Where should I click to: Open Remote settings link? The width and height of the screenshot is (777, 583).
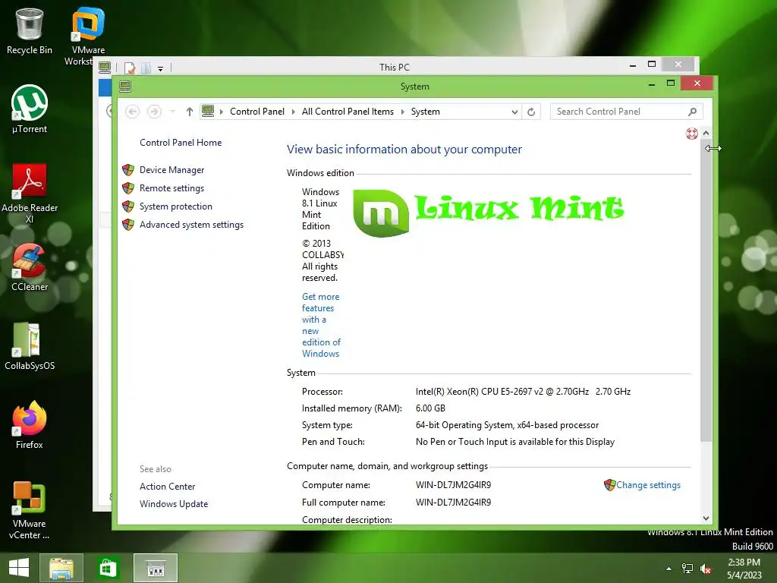(x=171, y=188)
